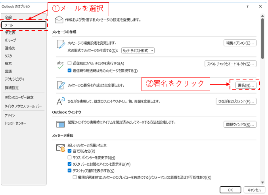Open 詳細設定 category in sidebar
Image resolution: width=268 pixels, height=195 pixels.
click(x=11, y=88)
